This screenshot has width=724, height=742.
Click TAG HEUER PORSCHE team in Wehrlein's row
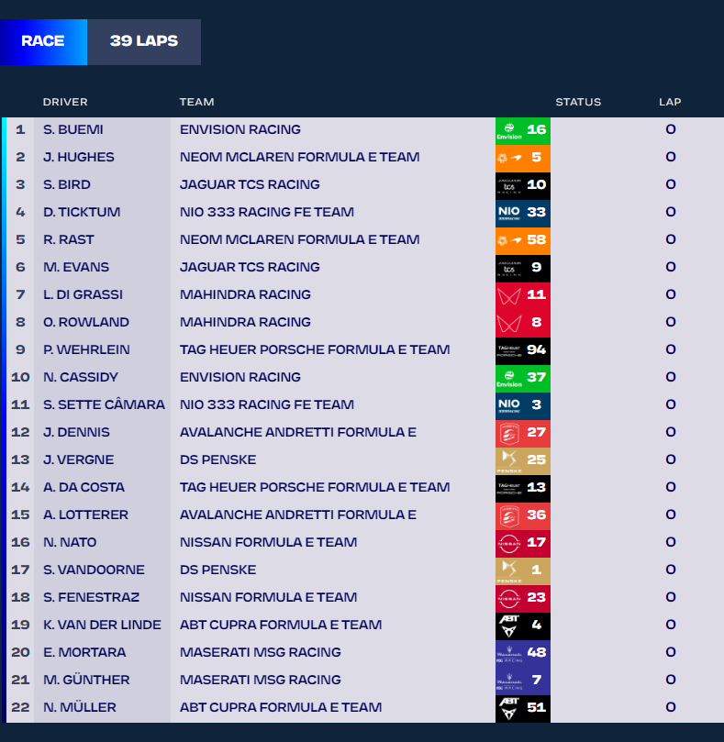tap(315, 349)
